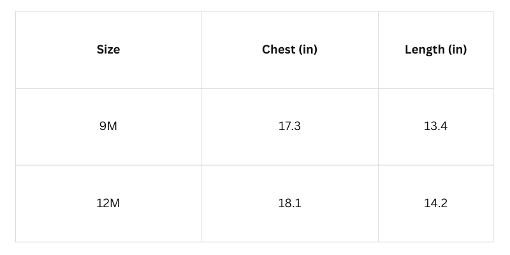Click the 14.2 length value

coord(435,203)
